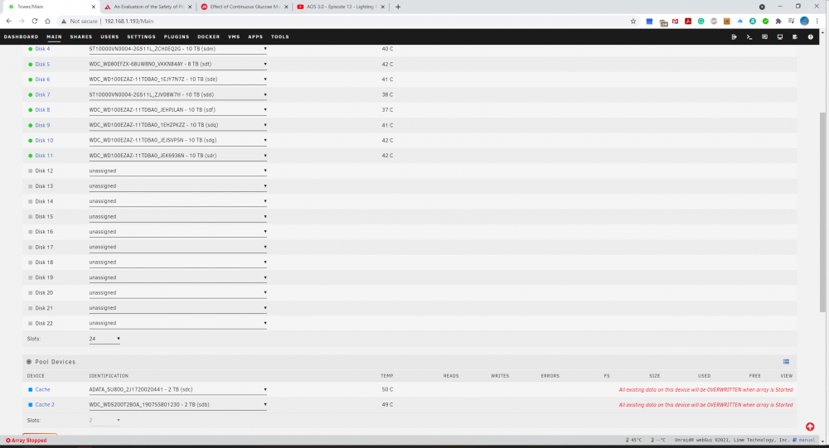The image size is (829, 448).
Task: Click the Pool Devices section icon
Action: click(29, 362)
